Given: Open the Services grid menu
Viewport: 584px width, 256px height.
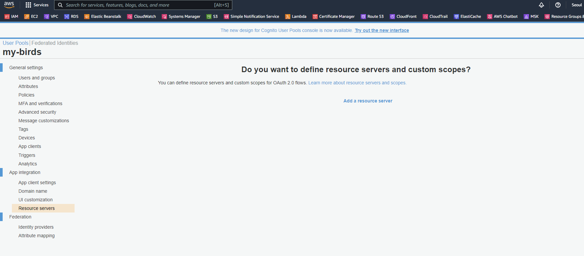Looking at the screenshot, I should click(37, 5).
